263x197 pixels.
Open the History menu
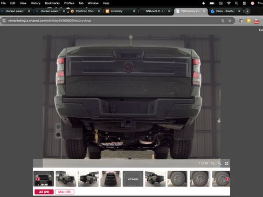pos(36,3)
